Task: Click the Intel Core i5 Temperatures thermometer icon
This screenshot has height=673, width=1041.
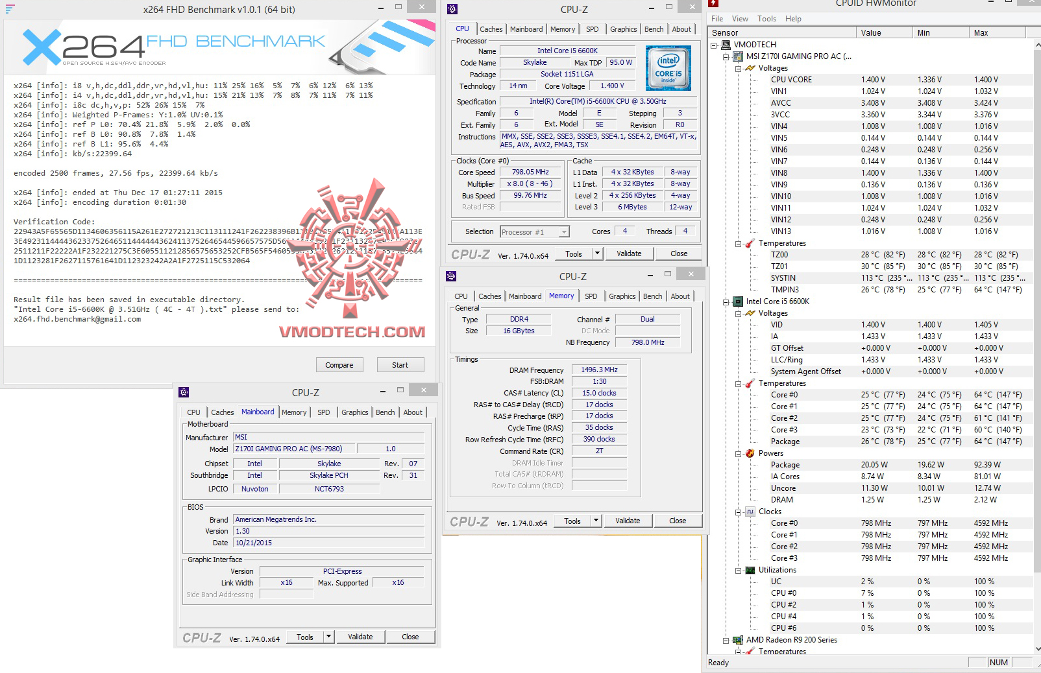Action: pos(750,383)
